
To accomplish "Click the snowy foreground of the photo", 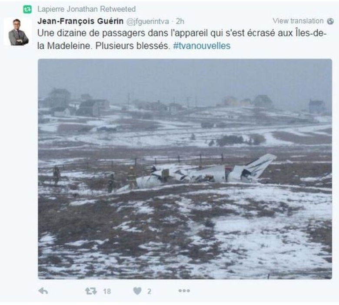I will 185,238.
